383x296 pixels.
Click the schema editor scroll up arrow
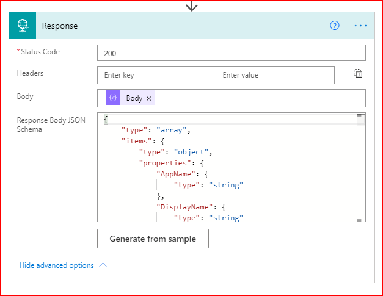(x=360, y=115)
